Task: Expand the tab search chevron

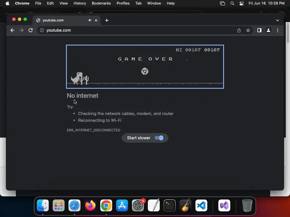Action: (278, 20)
